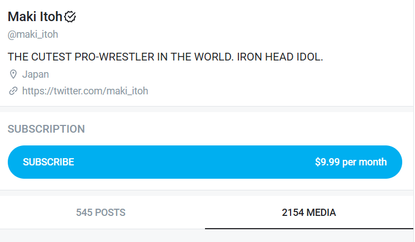
Task: Click the @maki_itoh username handle
Action: (x=33, y=34)
